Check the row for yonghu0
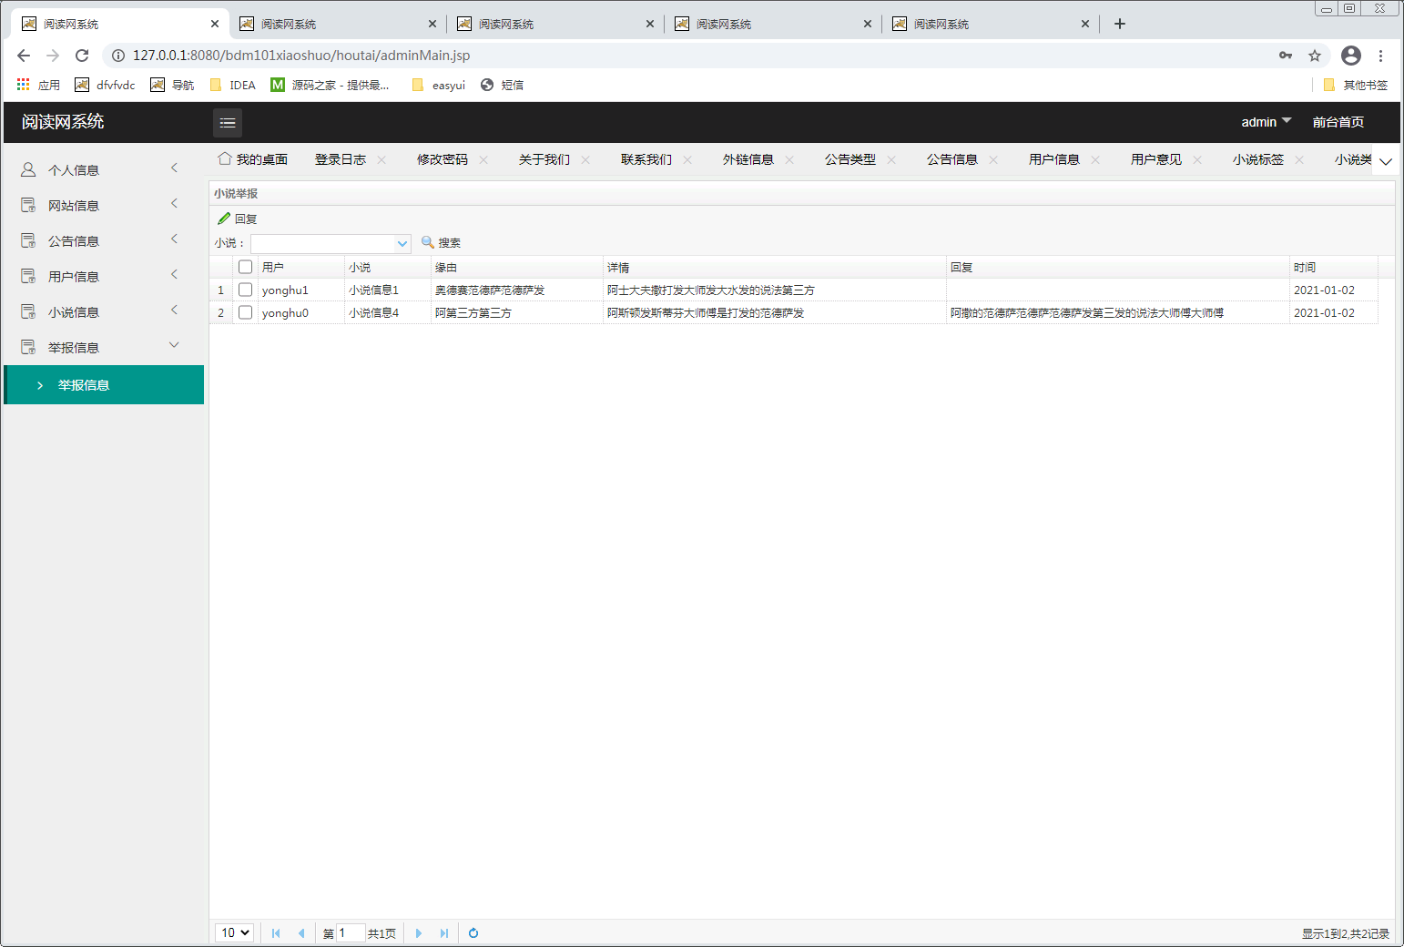The height and width of the screenshot is (947, 1404). click(245, 312)
